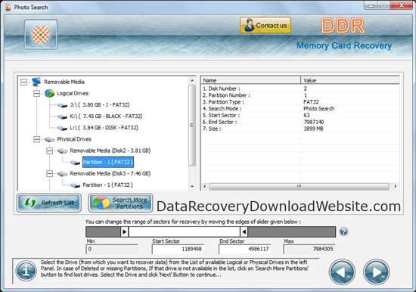Click the Search More Partitions button

click(x=120, y=203)
